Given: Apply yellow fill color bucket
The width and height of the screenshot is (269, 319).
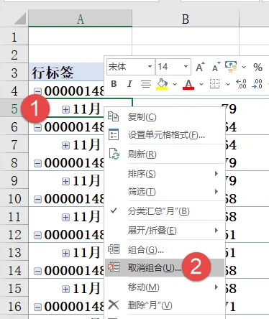Looking at the screenshot, I should coord(162,84).
